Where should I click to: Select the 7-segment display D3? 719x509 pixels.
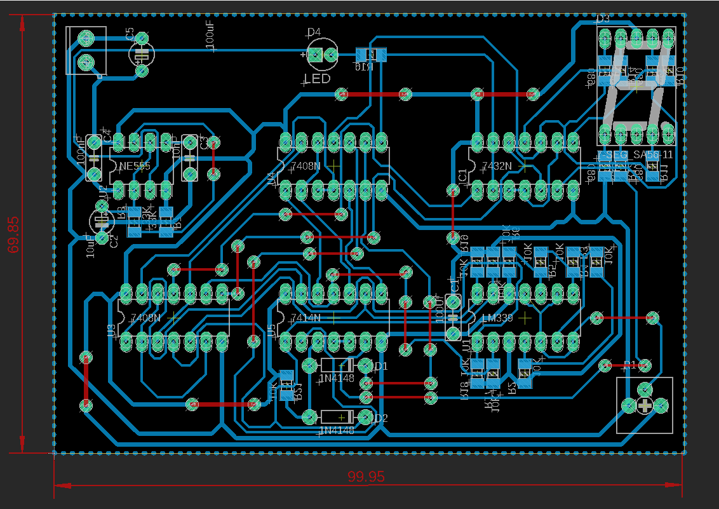click(635, 86)
